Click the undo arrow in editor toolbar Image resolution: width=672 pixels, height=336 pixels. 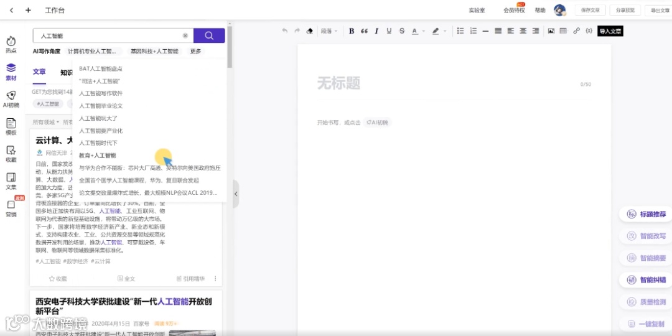tap(284, 31)
